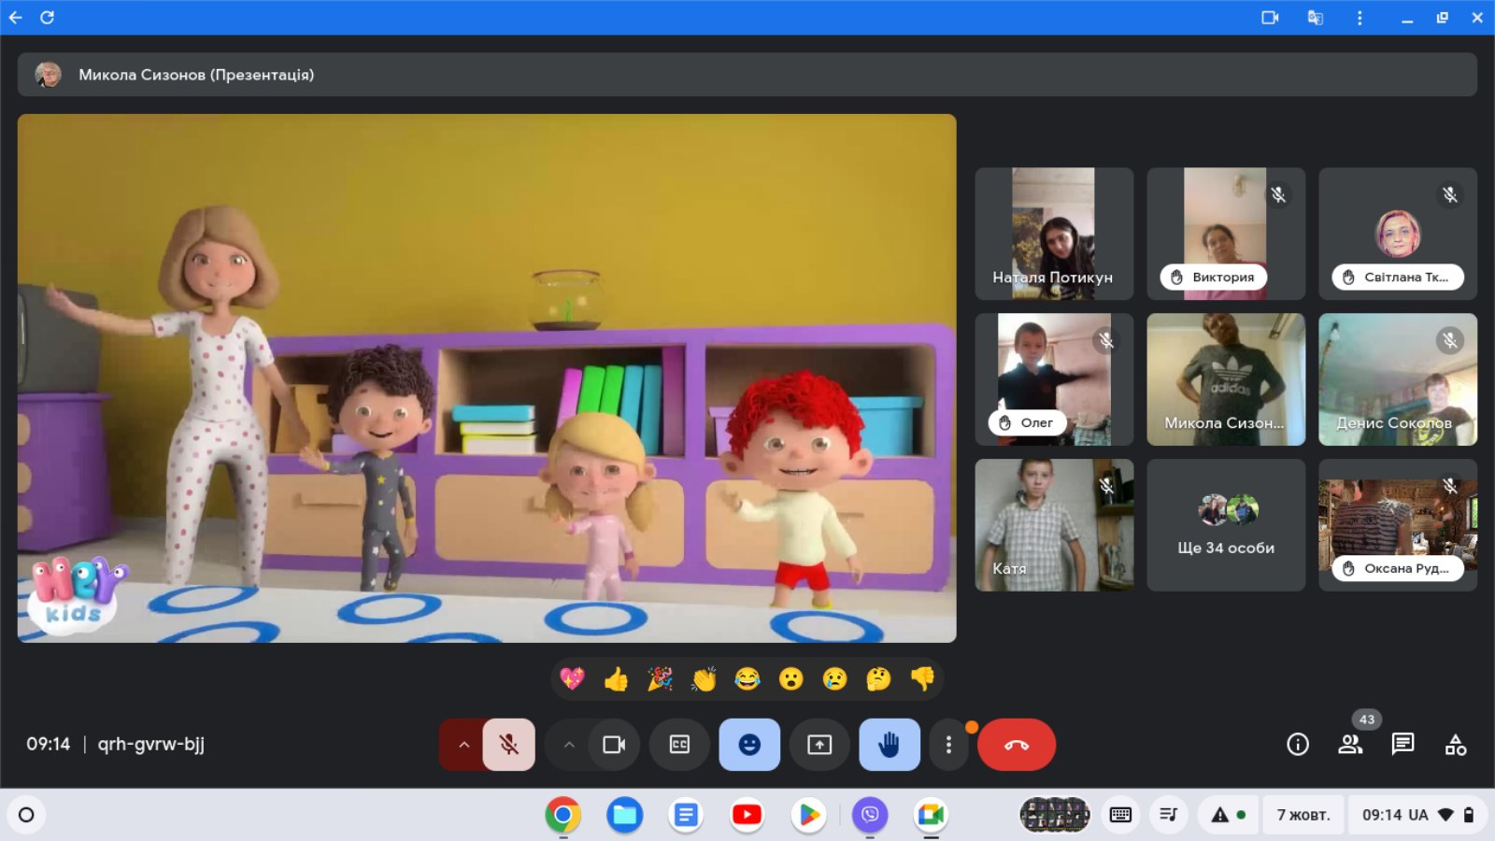
Task: Toggle the camera on or off
Action: [x=614, y=745]
